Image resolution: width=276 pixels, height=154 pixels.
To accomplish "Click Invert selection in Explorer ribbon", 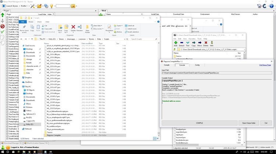I will coord(132,32).
